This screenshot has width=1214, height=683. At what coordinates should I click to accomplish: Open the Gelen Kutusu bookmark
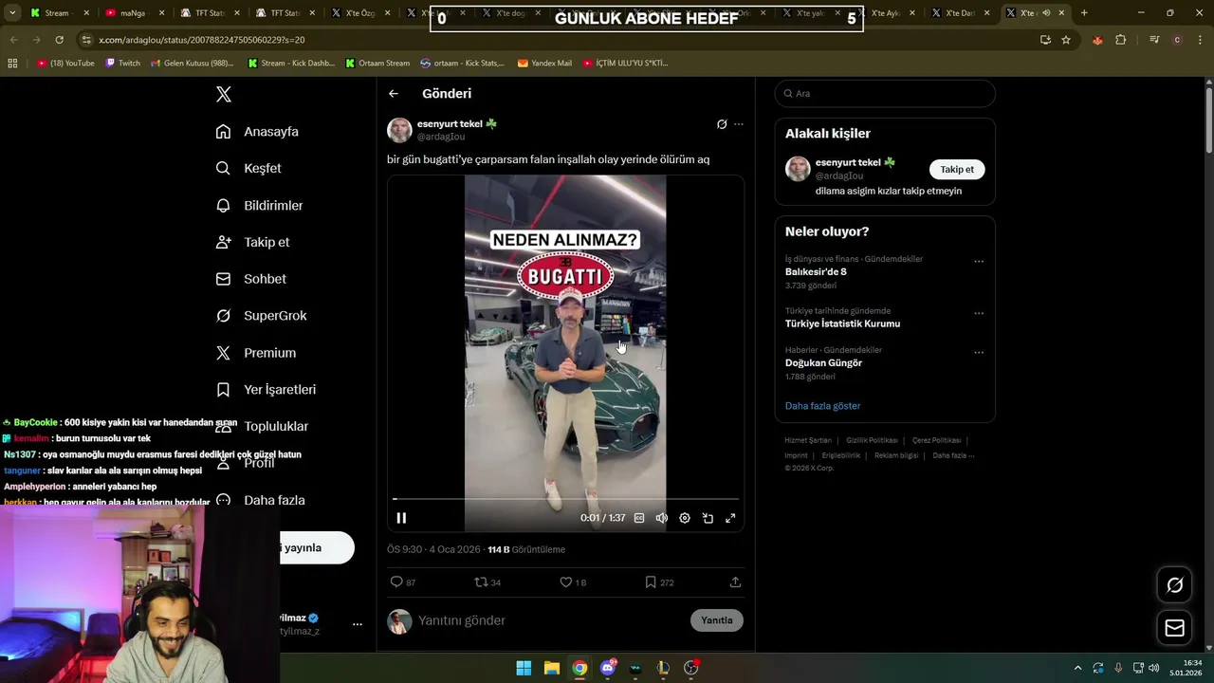192,64
